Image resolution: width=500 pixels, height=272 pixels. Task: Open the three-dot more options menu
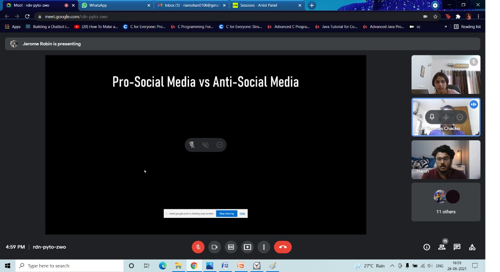coord(264,247)
